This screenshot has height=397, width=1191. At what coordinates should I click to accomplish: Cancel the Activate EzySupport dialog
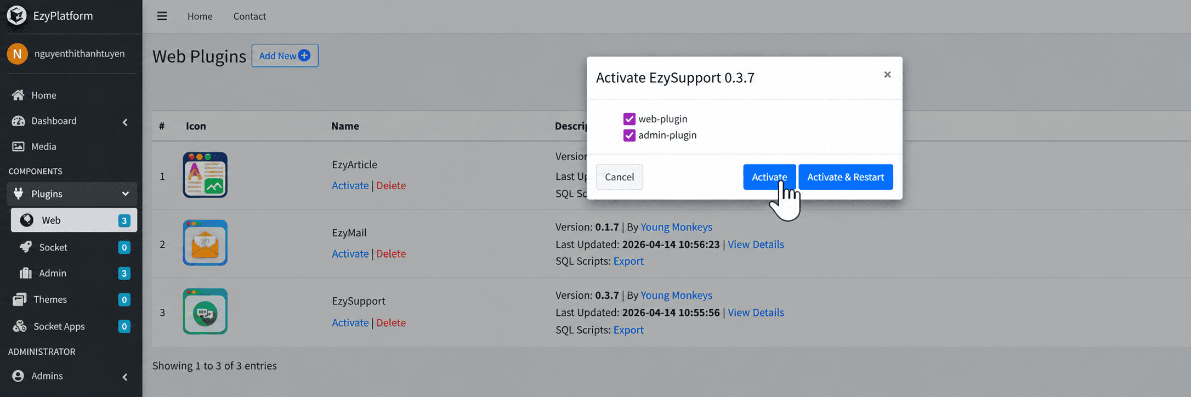point(620,177)
